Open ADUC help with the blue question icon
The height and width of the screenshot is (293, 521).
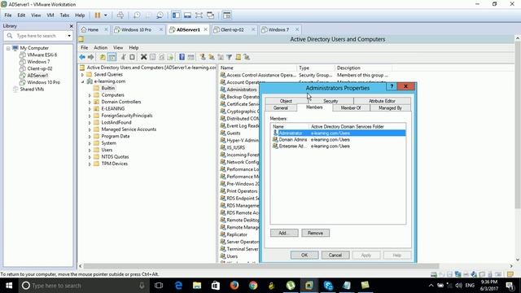[182, 57]
